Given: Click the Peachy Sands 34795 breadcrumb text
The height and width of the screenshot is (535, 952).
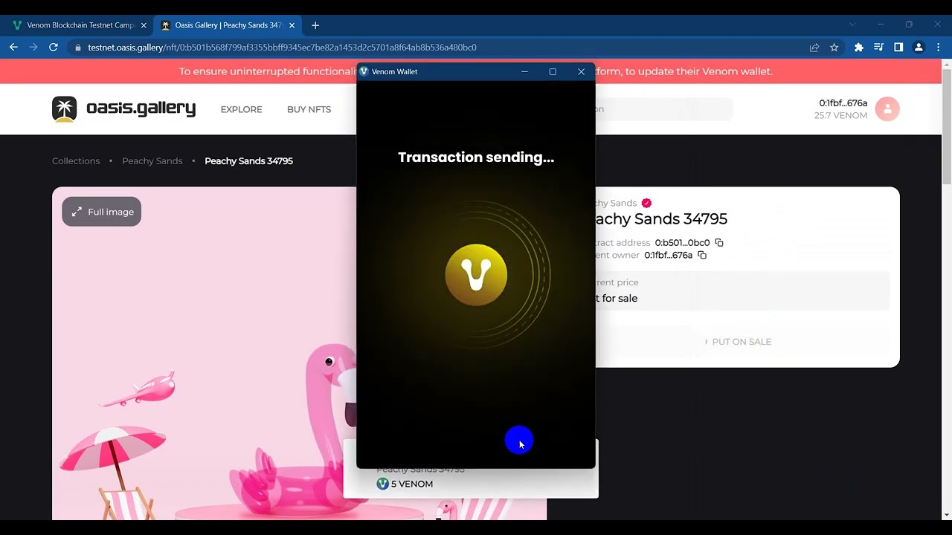Looking at the screenshot, I should [x=248, y=160].
